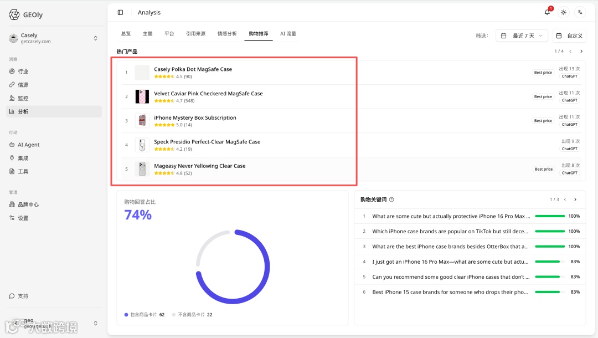This screenshot has width=598, height=338.
Task: Toggle the sidebar collapse icon
Action: 121,13
